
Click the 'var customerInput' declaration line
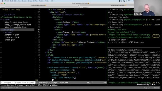[77, 57]
